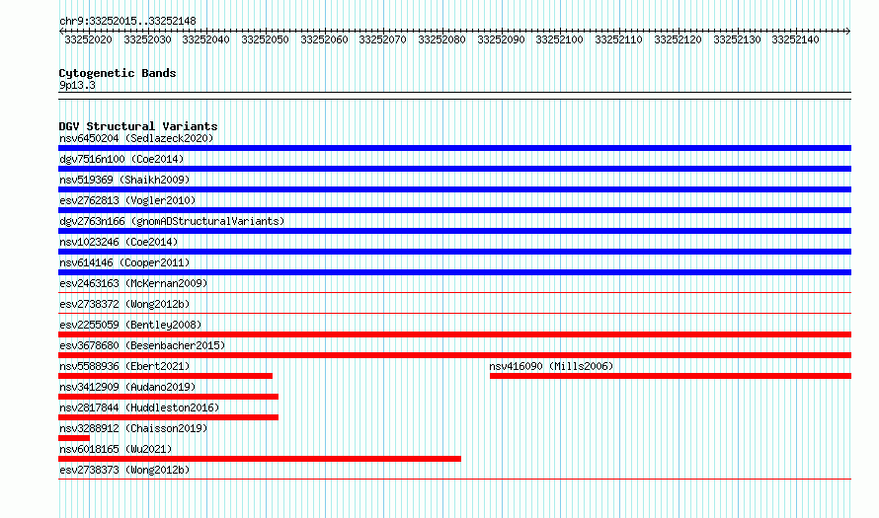This screenshot has height=518, width=879.
Task: Select the dgv7516n100 (Coe2014) variant label
Action: (121, 159)
